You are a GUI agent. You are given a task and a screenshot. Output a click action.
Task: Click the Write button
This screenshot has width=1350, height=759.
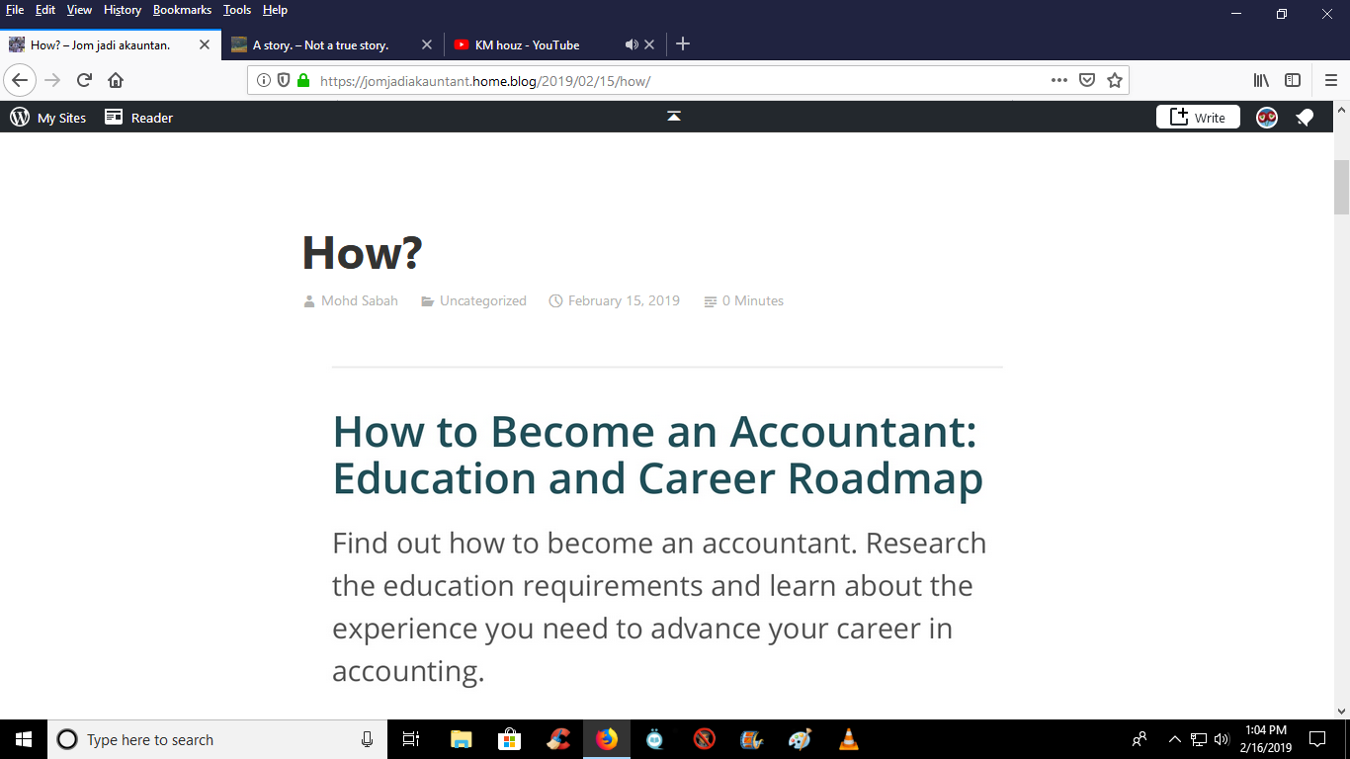[1198, 118]
